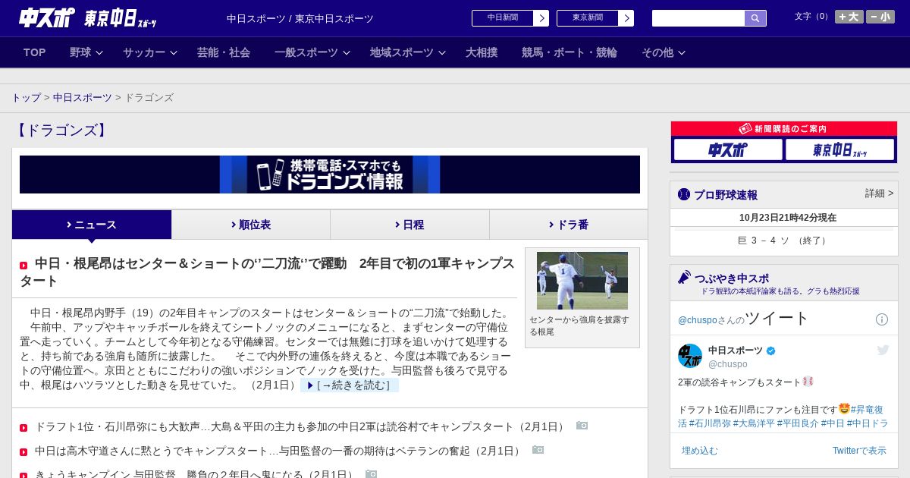The image size is (910, 478).
Task: Expand the 一般スポーツ navigation menu
Action: click(312, 52)
